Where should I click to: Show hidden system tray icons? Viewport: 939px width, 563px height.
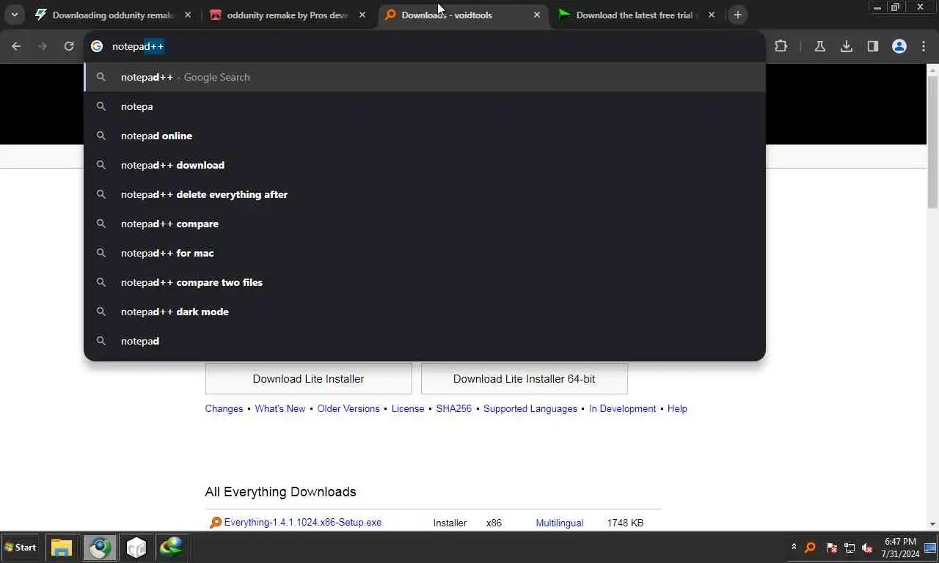coord(794,547)
